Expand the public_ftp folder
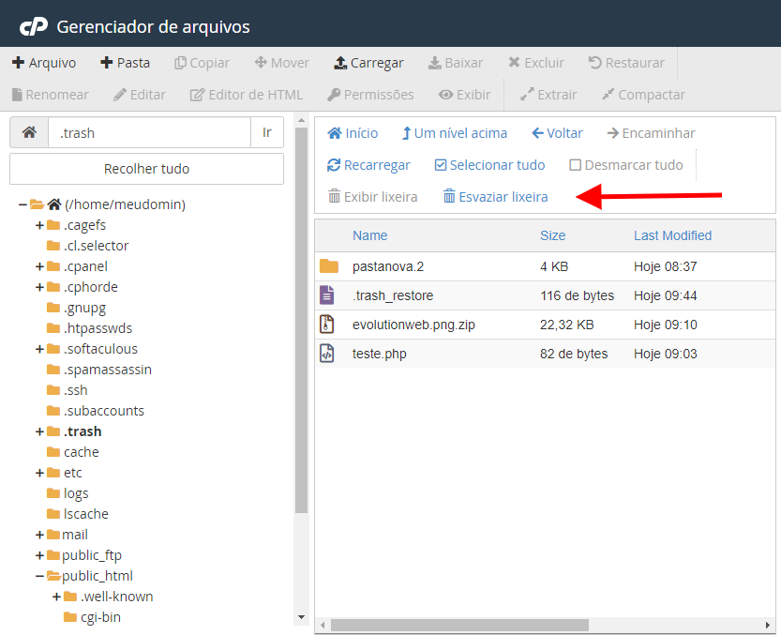 tap(39, 555)
